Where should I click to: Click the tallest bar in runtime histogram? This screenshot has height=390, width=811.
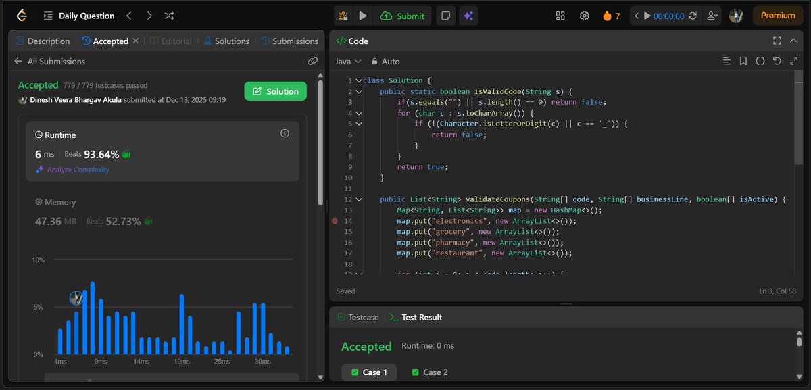click(93, 318)
